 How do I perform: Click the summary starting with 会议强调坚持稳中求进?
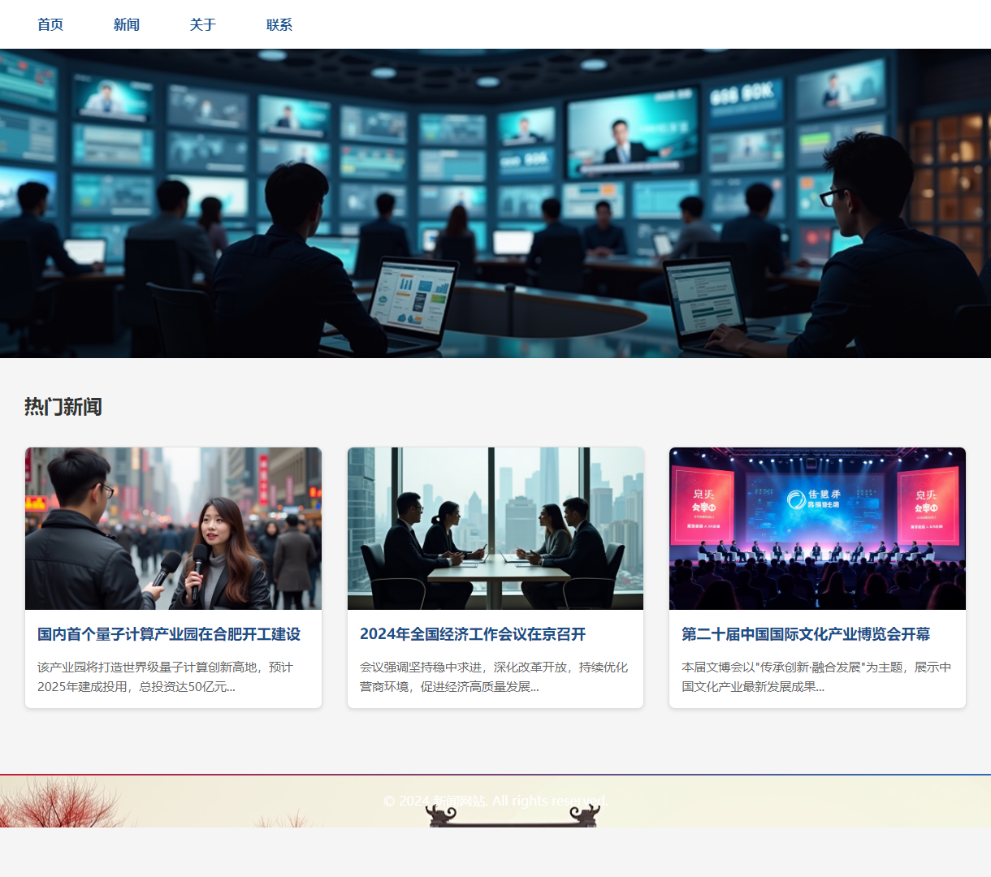pyautogui.click(x=494, y=676)
